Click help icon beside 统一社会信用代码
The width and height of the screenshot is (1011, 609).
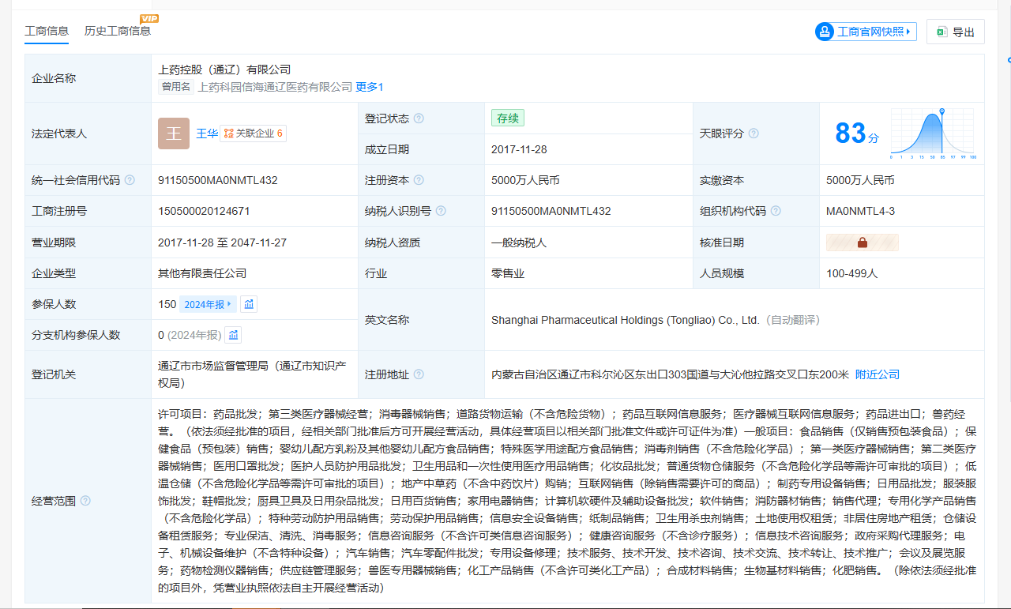(x=130, y=180)
